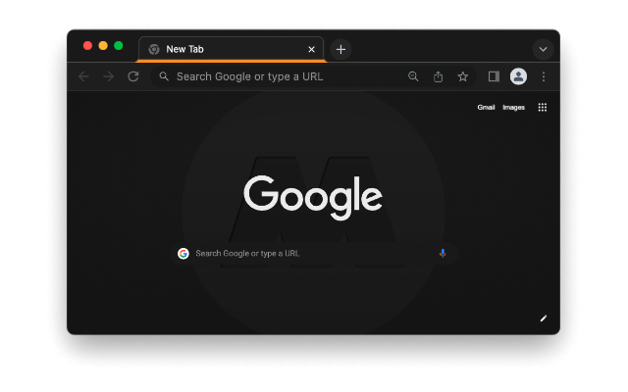628x392 pixels.
Task: Minimize window with the yellow button
Action: coord(103,46)
